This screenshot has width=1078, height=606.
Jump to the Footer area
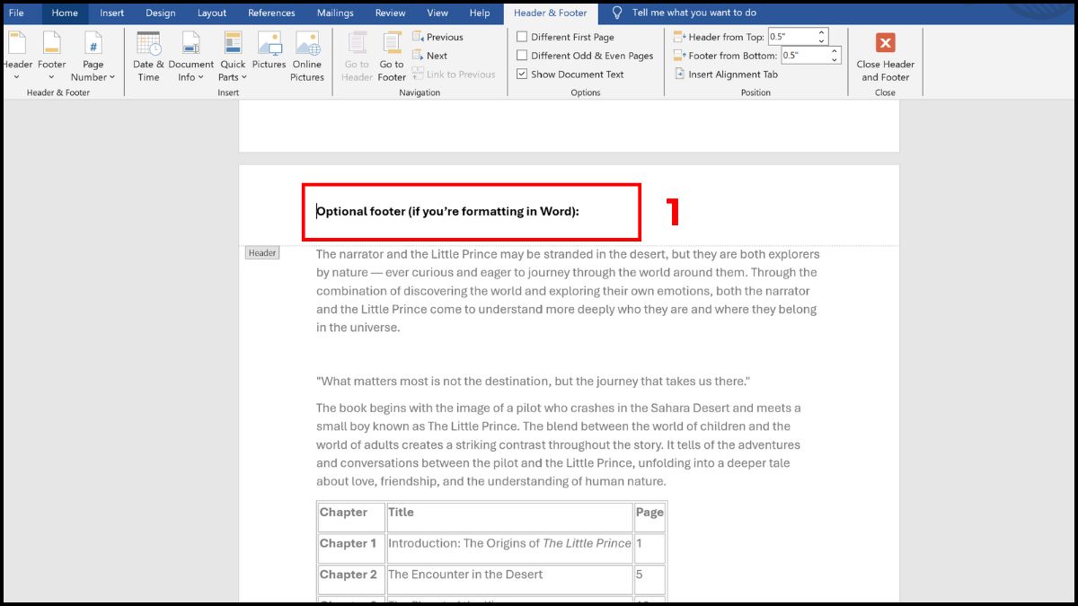(392, 57)
